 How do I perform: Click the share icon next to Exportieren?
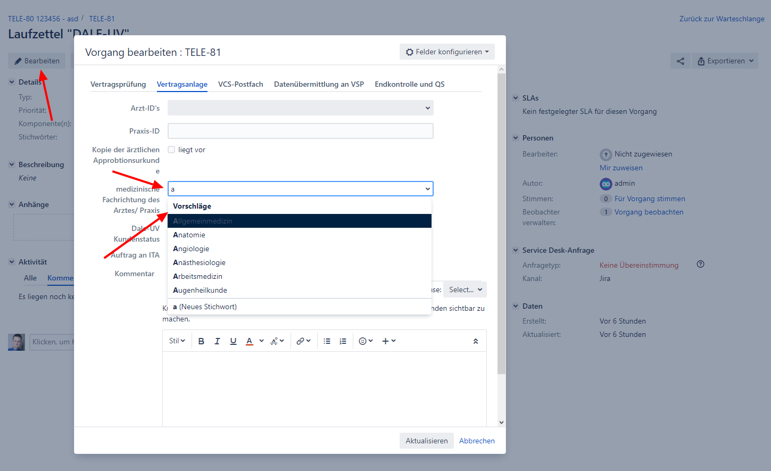coord(681,61)
